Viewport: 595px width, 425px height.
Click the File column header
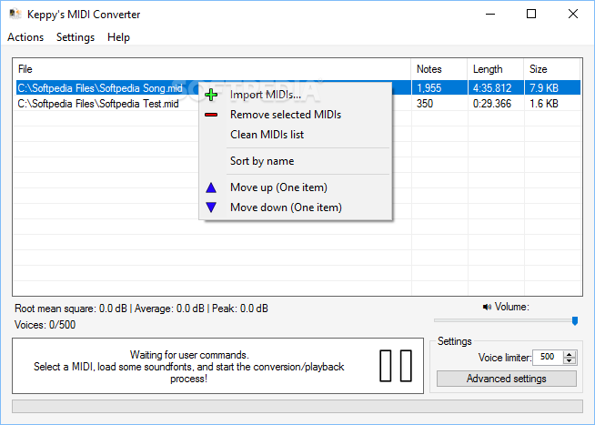[x=212, y=69]
